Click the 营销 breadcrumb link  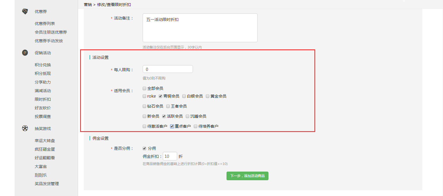88,5
